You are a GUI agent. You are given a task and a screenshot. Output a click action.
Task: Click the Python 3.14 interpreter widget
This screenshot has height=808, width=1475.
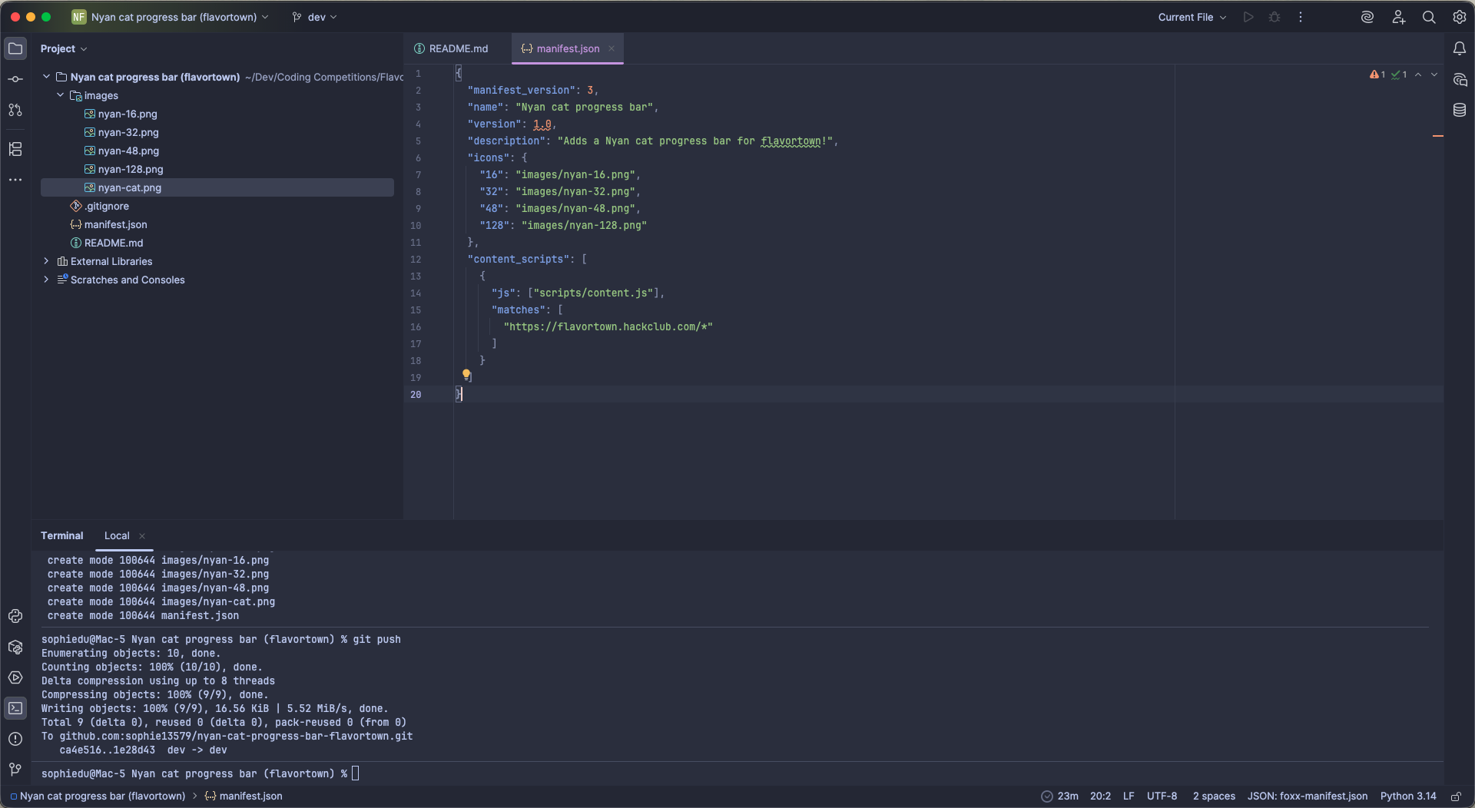point(1407,796)
